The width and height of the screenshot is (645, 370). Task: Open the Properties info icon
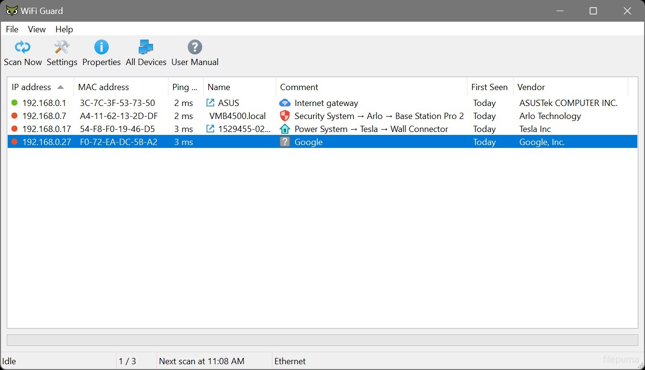[x=101, y=47]
